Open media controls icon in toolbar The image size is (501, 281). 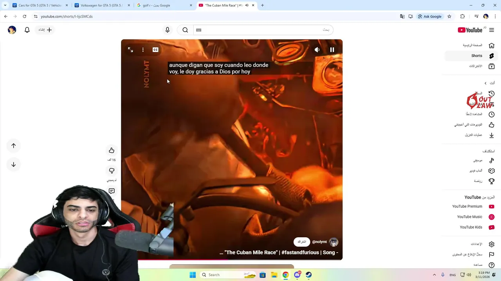point(476,16)
